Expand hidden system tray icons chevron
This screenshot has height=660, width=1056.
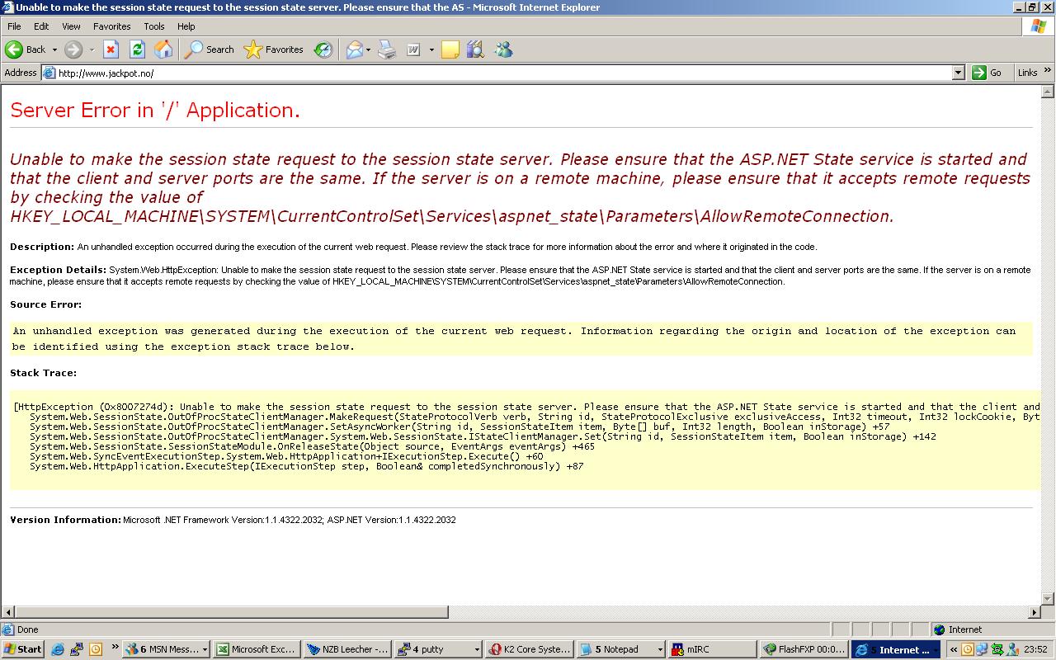[x=954, y=649]
